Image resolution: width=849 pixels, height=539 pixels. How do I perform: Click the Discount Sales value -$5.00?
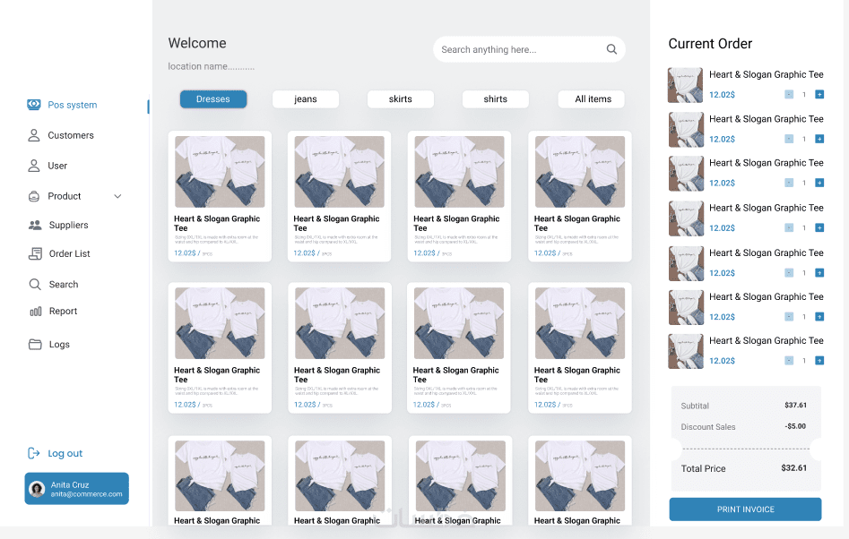pyautogui.click(x=795, y=426)
